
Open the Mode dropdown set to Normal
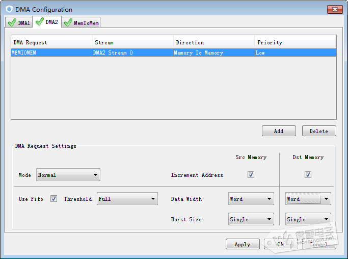pyautogui.click(x=68, y=175)
